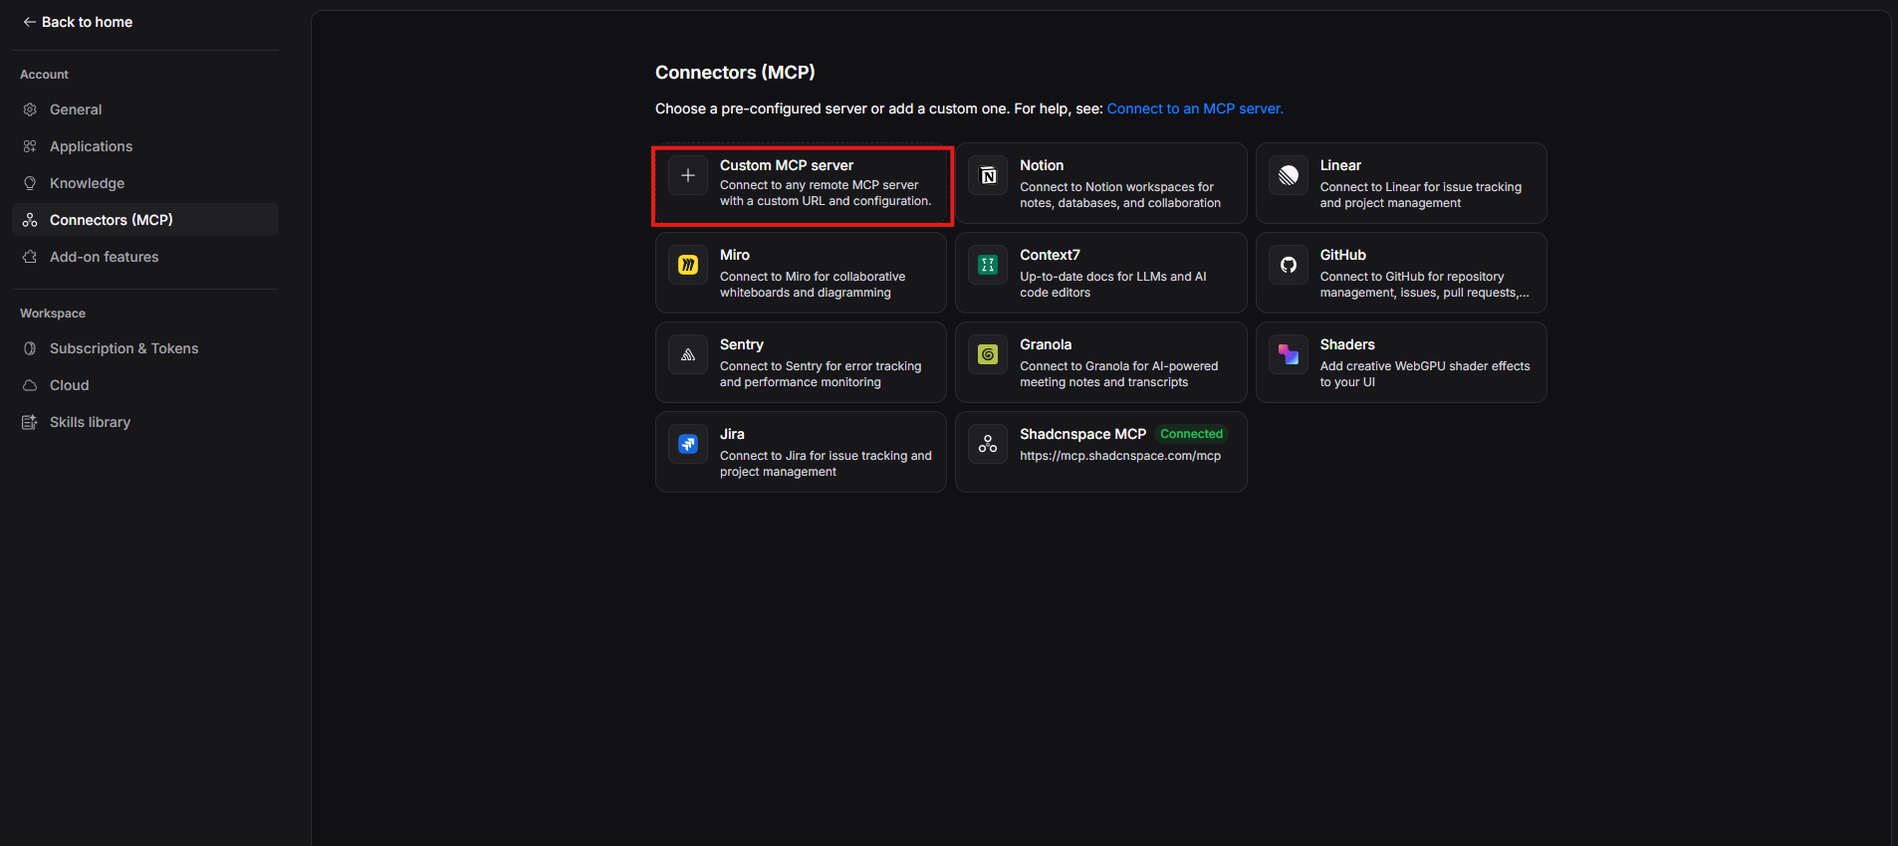Open the Applications settings page

coord(145,146)
